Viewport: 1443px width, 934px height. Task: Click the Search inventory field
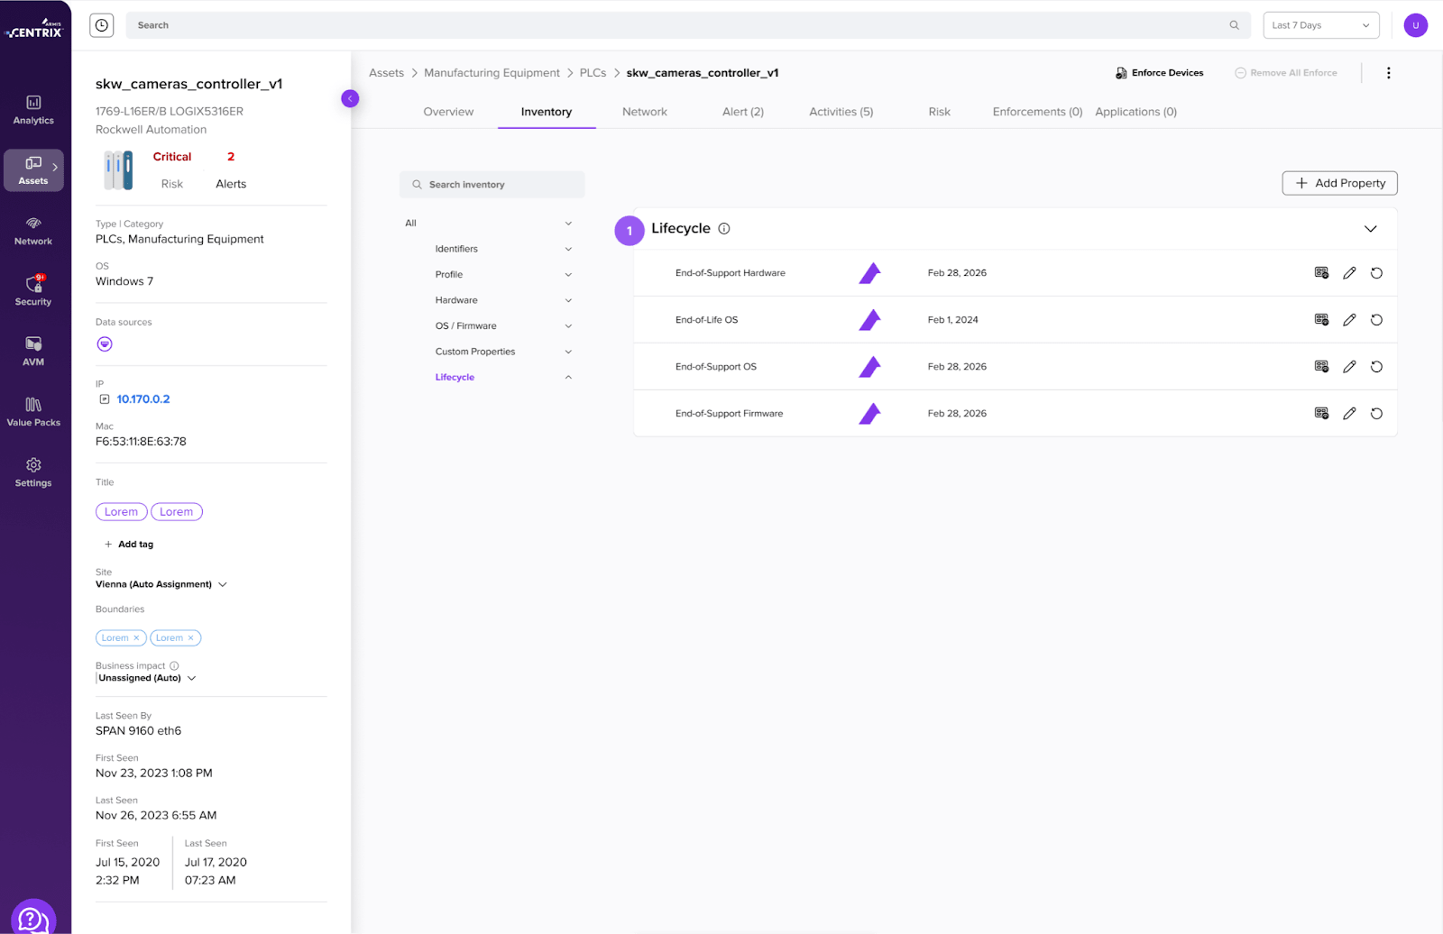click(492, 185)
